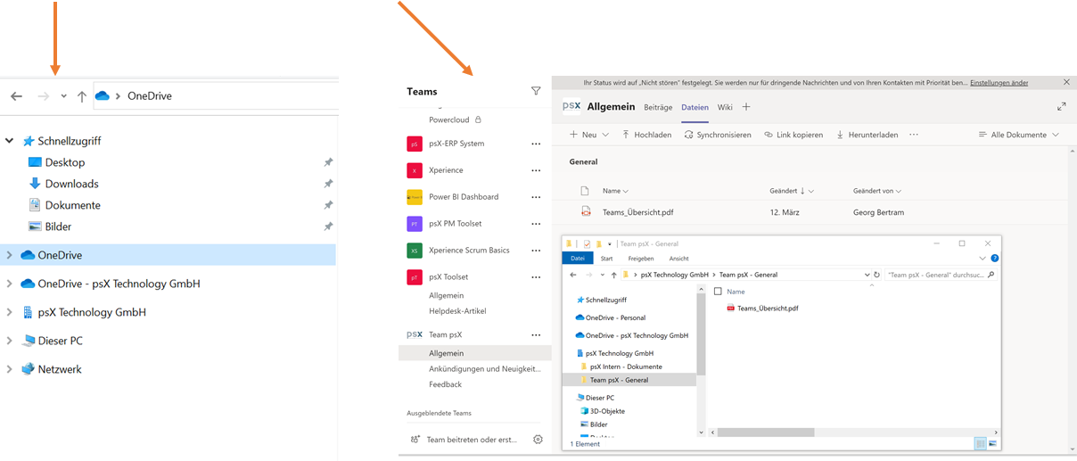Expand the Netzwerk tree node
The image size is (1077, 461).
pos(10,369)
